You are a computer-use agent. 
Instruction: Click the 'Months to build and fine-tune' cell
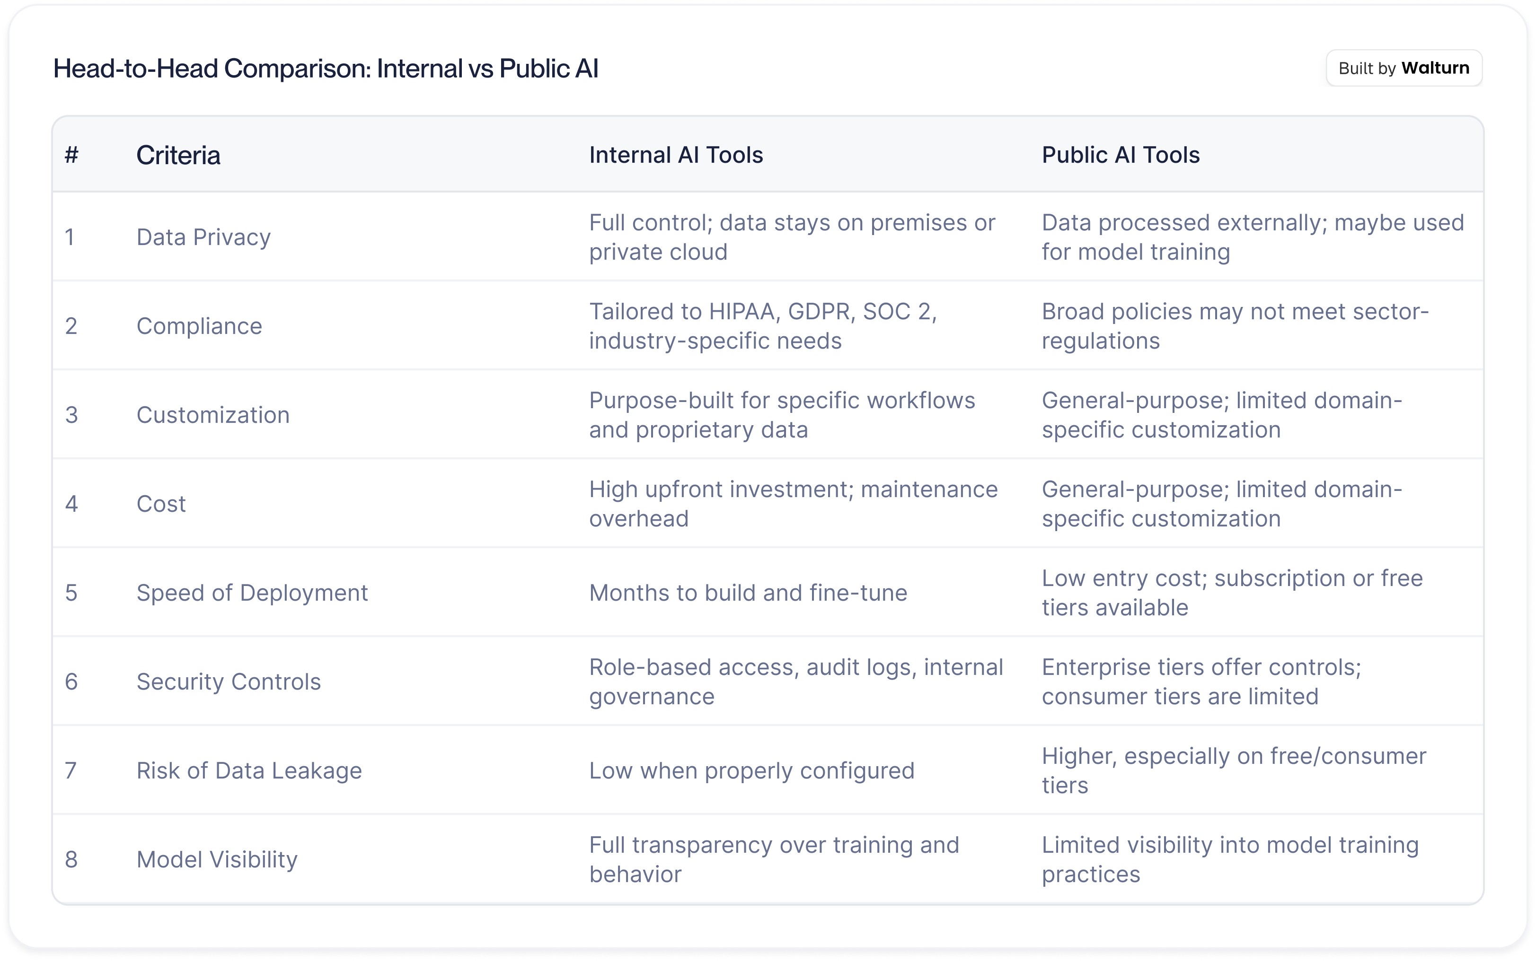(748, 593)
